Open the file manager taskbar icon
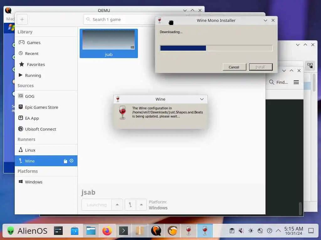Image resolution: width=321 pixels, height=240 pixels. coord(91,231)
